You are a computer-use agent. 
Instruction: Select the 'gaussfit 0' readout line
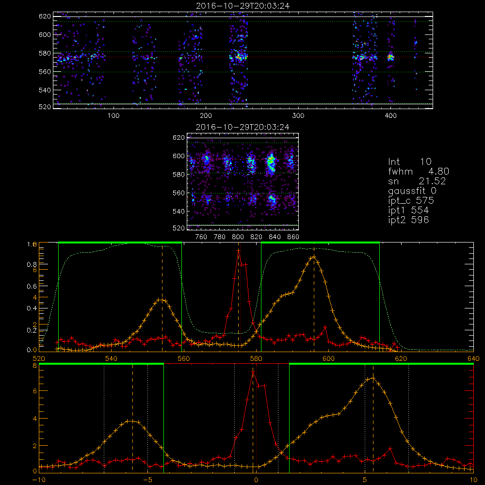(x=412, y=191)
